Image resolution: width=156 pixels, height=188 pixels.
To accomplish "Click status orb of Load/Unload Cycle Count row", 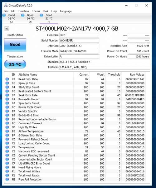I will 7,143.
